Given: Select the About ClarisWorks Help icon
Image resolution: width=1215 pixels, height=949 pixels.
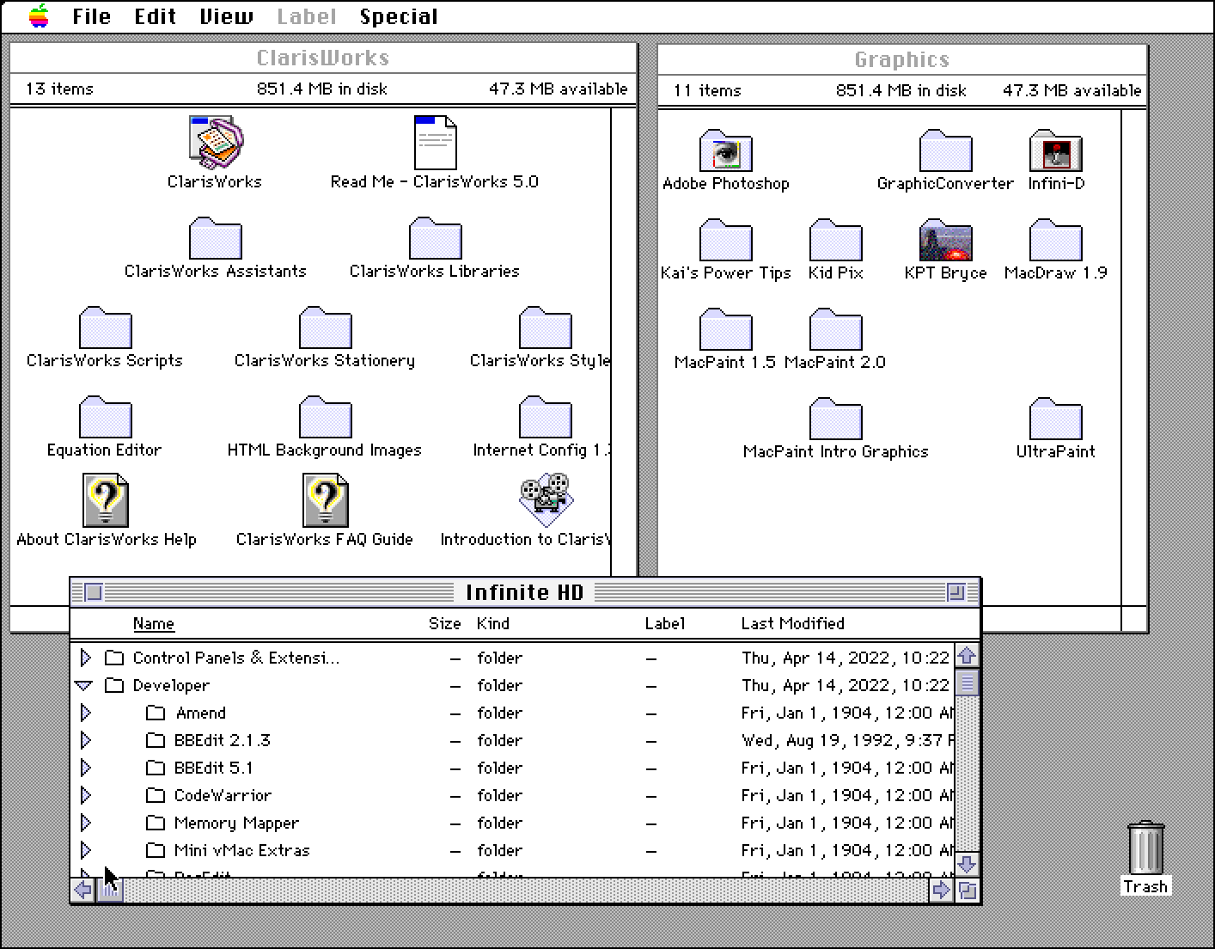Looking at the screenshot, I should 105,501.
